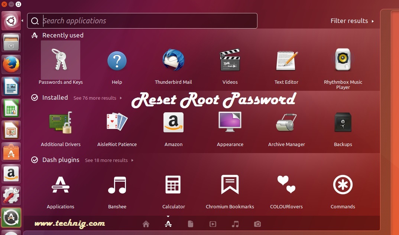The height and width of the screenshot is (235, 399).
Task: Expand to see 18 more dash plugins
Action: [x=107, y=160]
